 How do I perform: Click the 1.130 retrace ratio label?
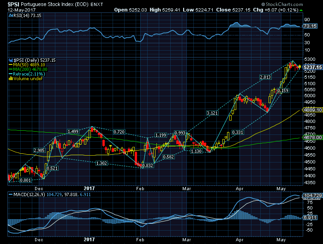tap(196, 151)
